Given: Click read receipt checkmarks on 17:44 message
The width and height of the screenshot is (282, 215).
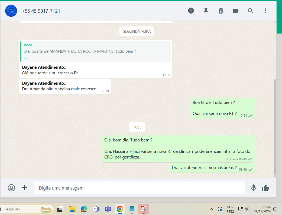Looking at the screenshot, I should point(250,116).
